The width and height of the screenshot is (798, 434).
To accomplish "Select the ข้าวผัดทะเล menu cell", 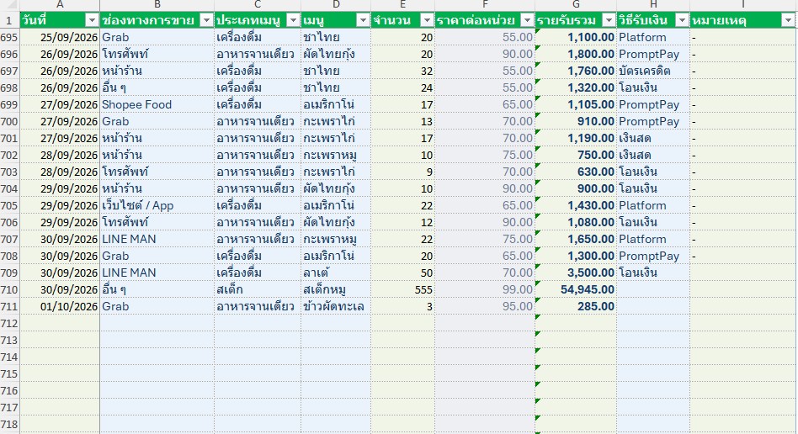I will click(x=336, y=306).
